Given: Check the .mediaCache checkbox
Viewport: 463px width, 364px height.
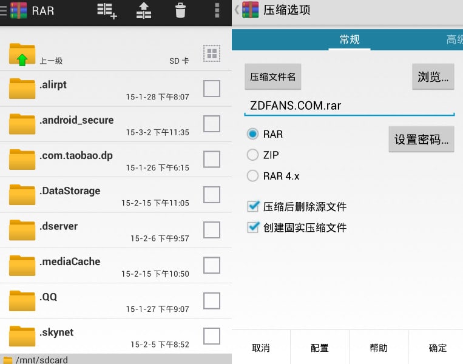Looking at the screenshot, I should 212,265.
